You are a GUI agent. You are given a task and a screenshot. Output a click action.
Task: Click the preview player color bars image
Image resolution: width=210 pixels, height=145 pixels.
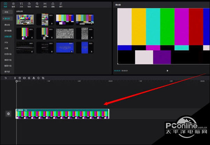(164, 36)
